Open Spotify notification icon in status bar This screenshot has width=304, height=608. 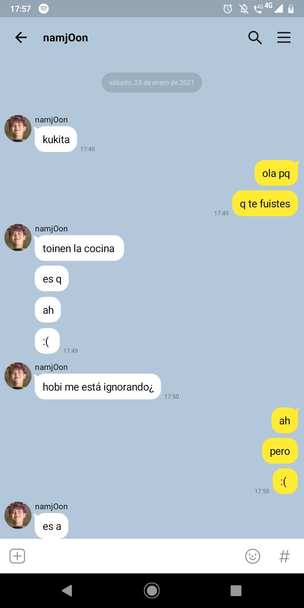[43, 8]
